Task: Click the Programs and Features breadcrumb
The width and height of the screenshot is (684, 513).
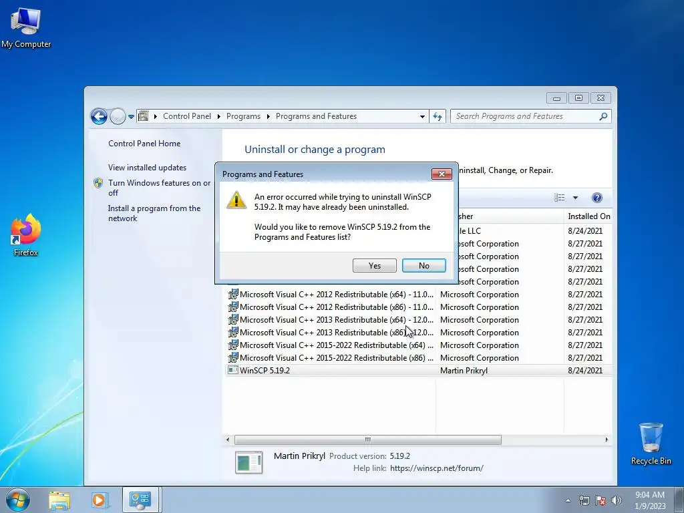Action: point(316,116)
